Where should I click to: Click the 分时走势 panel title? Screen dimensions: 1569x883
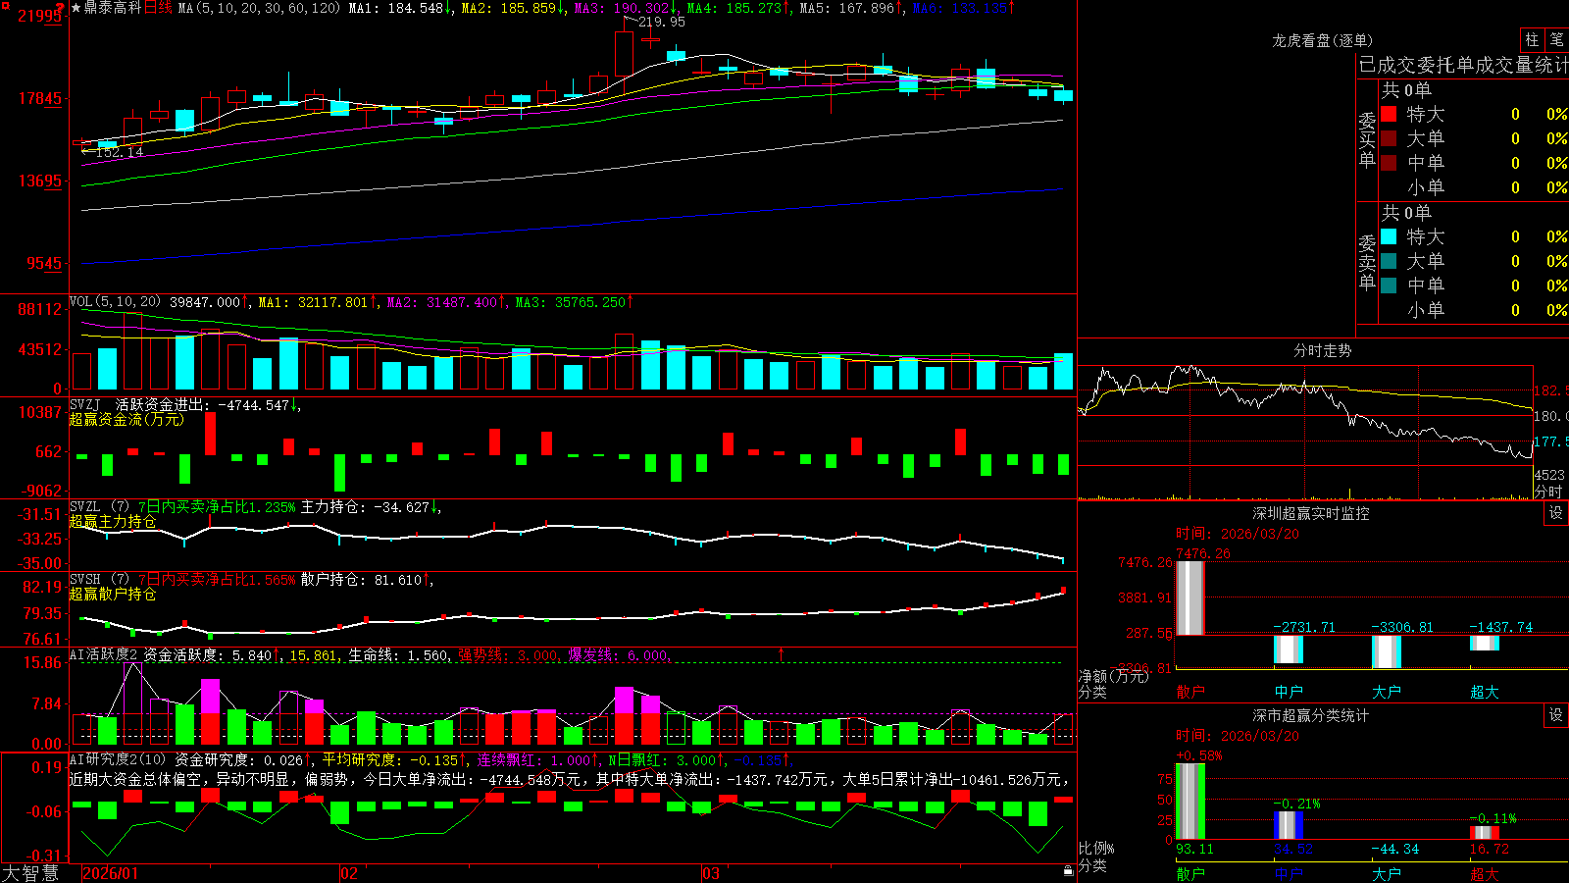point(1322,350)
